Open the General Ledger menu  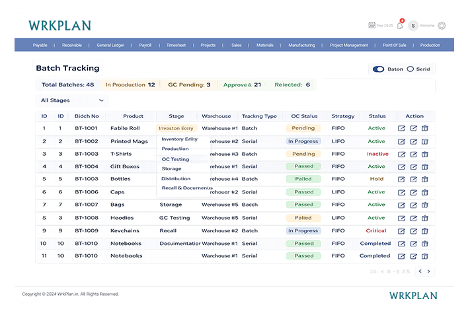click(110, 45)
